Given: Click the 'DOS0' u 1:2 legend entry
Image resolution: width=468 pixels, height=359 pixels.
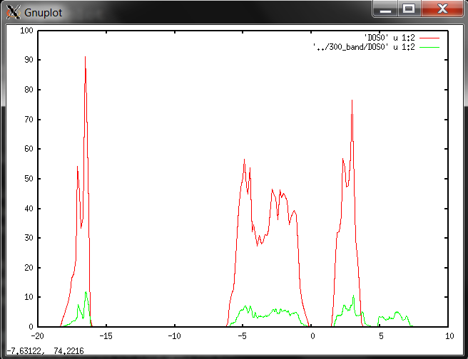Looking at the screenshot, I should (x=390, y=38).
